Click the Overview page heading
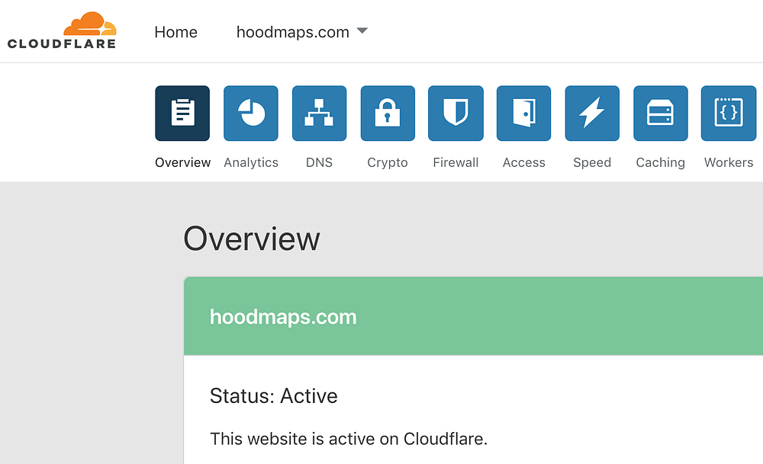 [x=252, y=239]
